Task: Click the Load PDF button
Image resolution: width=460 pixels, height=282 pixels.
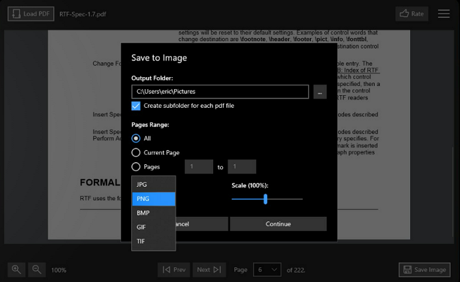Action: (x=31, y=13)
